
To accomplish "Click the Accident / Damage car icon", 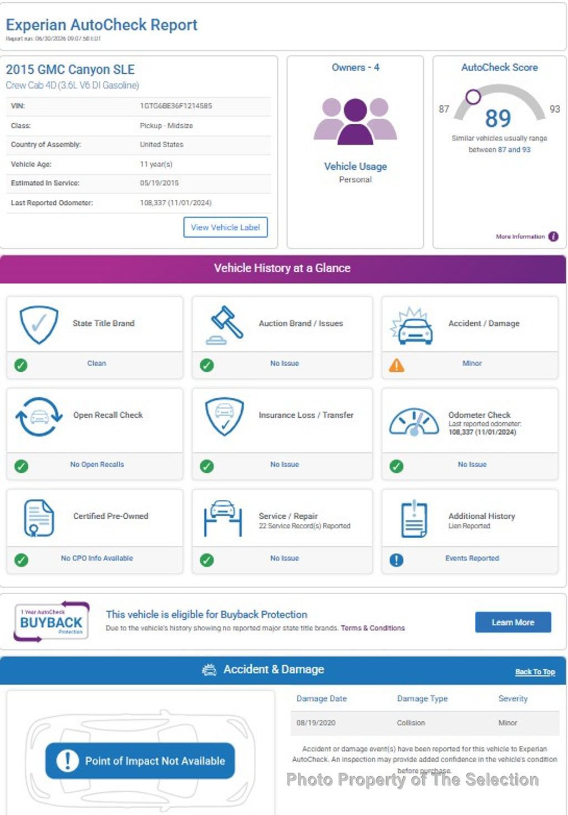I will (411, 325).
